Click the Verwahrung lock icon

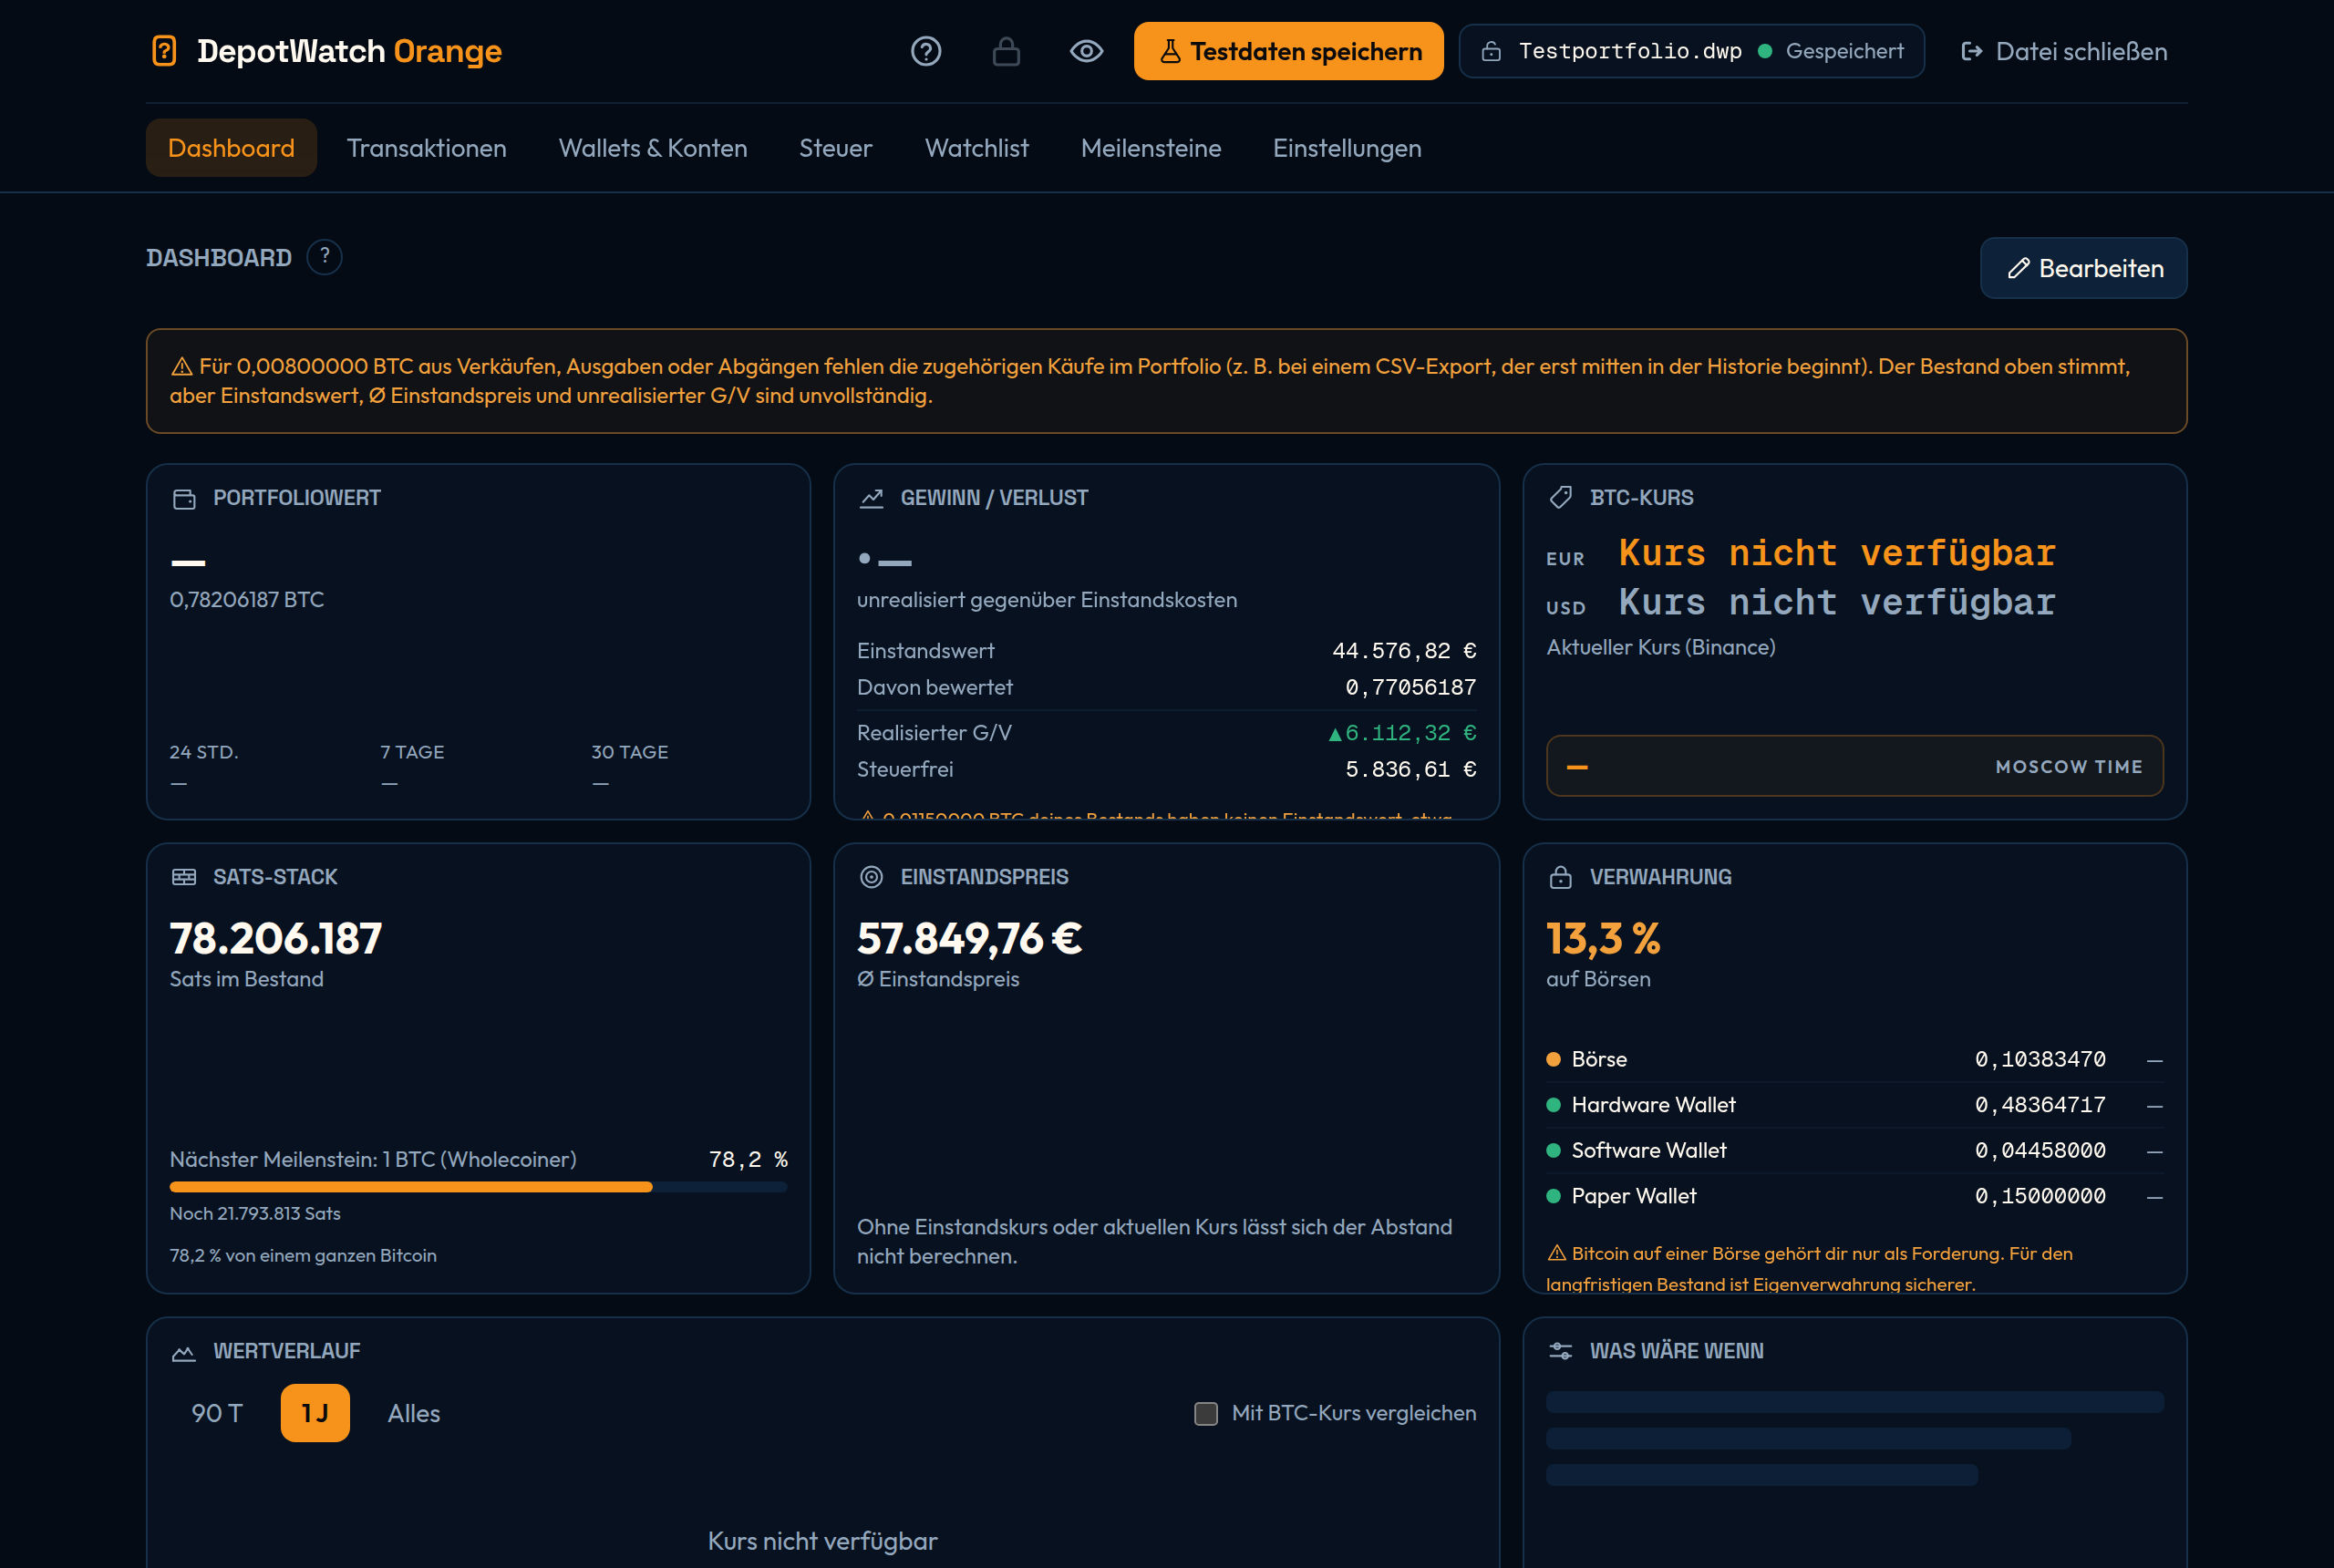[x=1560, y=877]
